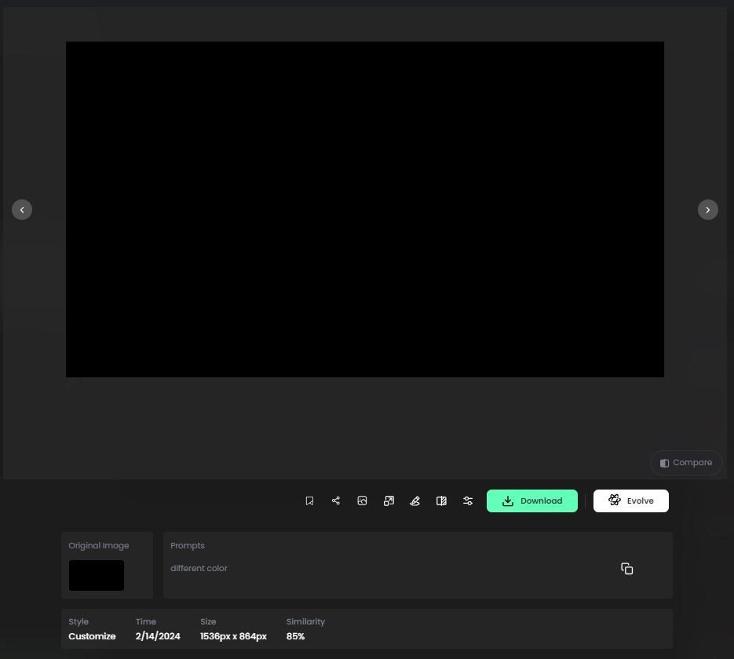
Task: Copy the prompt text
Action: click(x=626, y=568)
